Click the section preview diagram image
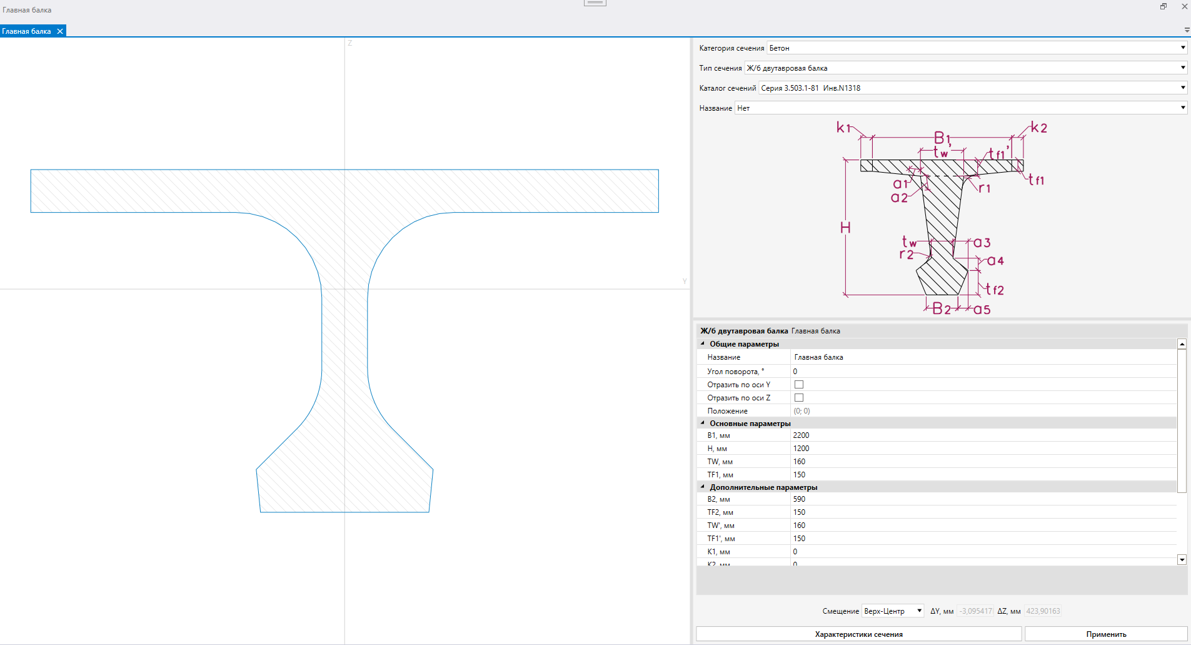Screen dimensions: 1191x645 pyautogui.click(x=941, y=218)
